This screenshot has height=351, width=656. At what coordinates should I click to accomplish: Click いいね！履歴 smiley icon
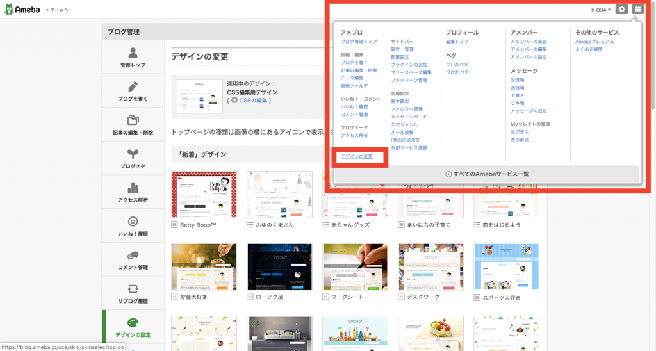pos(133,221)
